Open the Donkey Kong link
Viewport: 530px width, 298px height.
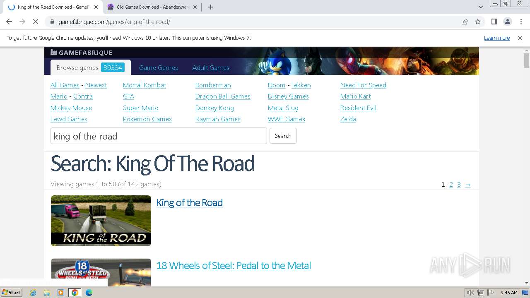[214, 108]
